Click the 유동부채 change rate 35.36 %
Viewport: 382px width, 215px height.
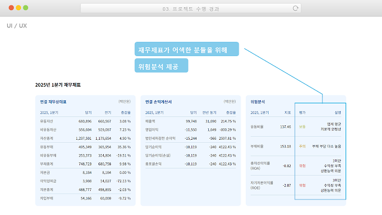124,147
